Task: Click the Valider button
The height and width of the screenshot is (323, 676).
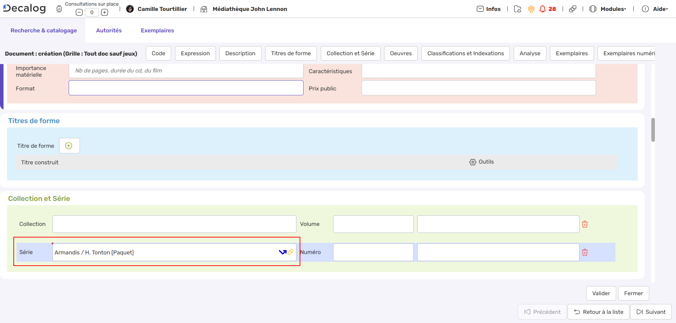Action: [x=601, y=293]
